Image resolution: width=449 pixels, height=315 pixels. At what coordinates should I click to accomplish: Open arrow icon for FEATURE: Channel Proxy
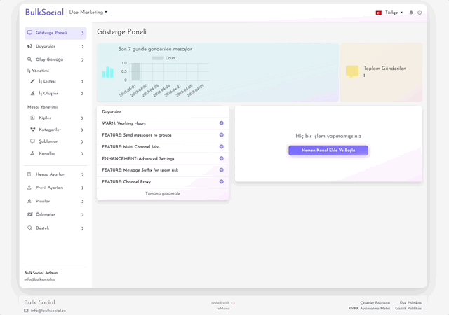point(221,181)
